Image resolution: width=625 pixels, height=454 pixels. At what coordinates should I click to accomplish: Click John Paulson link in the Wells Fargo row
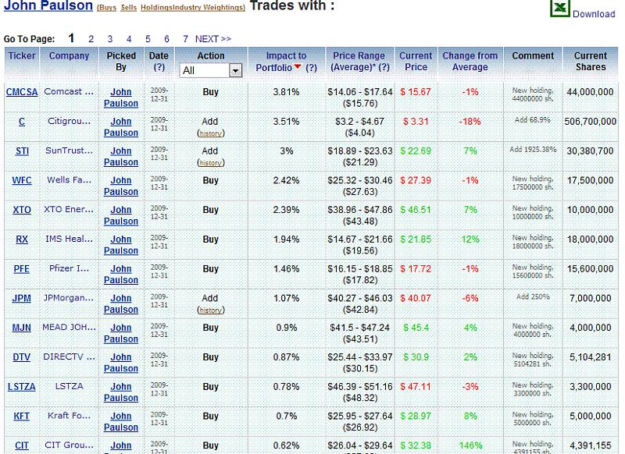pos(121,186)
